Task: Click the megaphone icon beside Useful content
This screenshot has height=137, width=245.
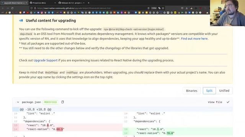Action: click(x=21, y=21)
